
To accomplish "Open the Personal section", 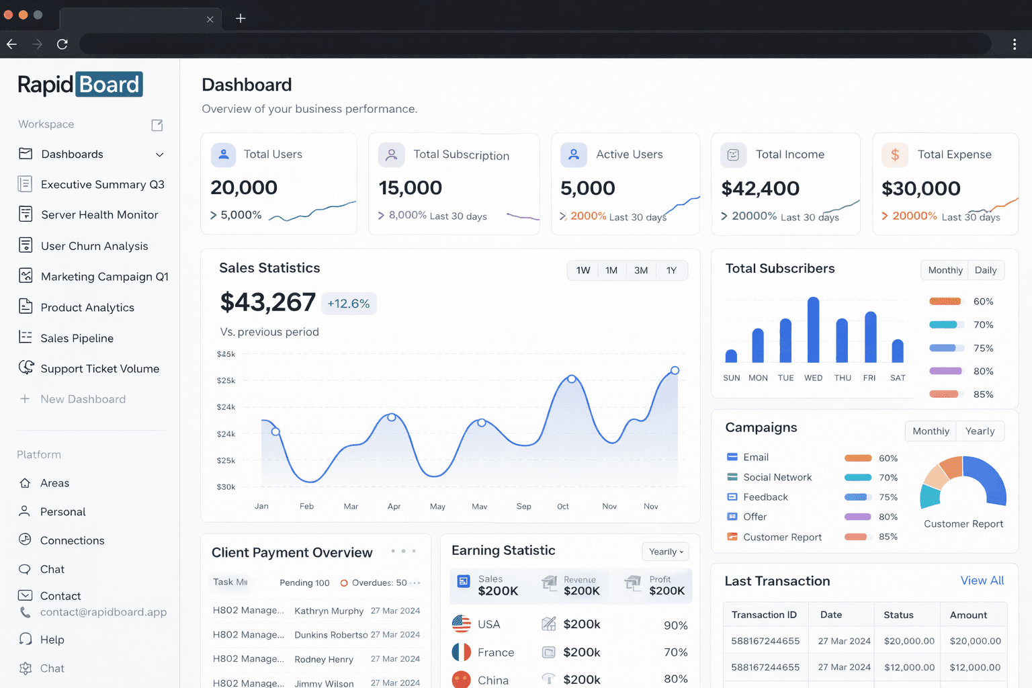I will pos(62,512).
